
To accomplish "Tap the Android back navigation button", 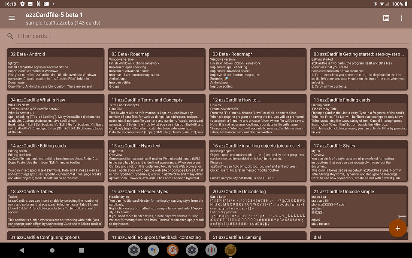I will 22,250.
